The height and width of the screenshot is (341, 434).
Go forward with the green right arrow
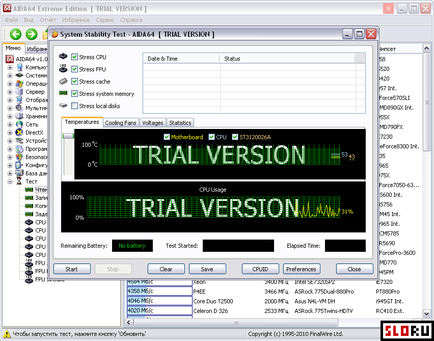[32, 34]
